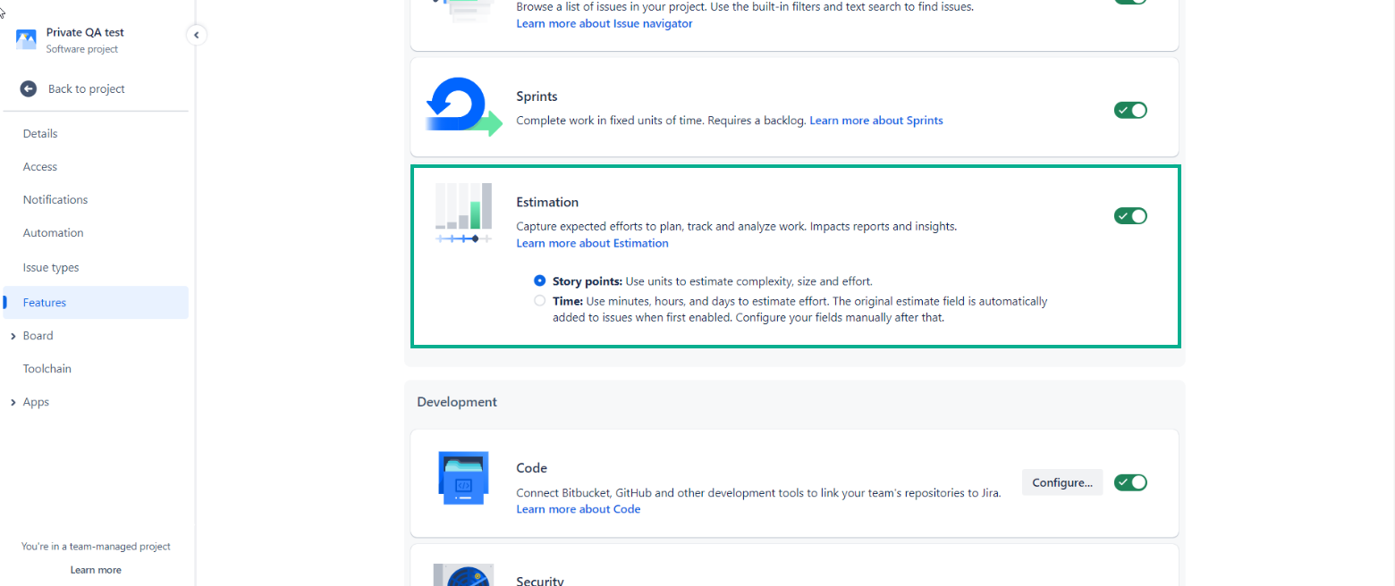
Task: Click the Configure... button for Code
Action: pos(1062,482)
